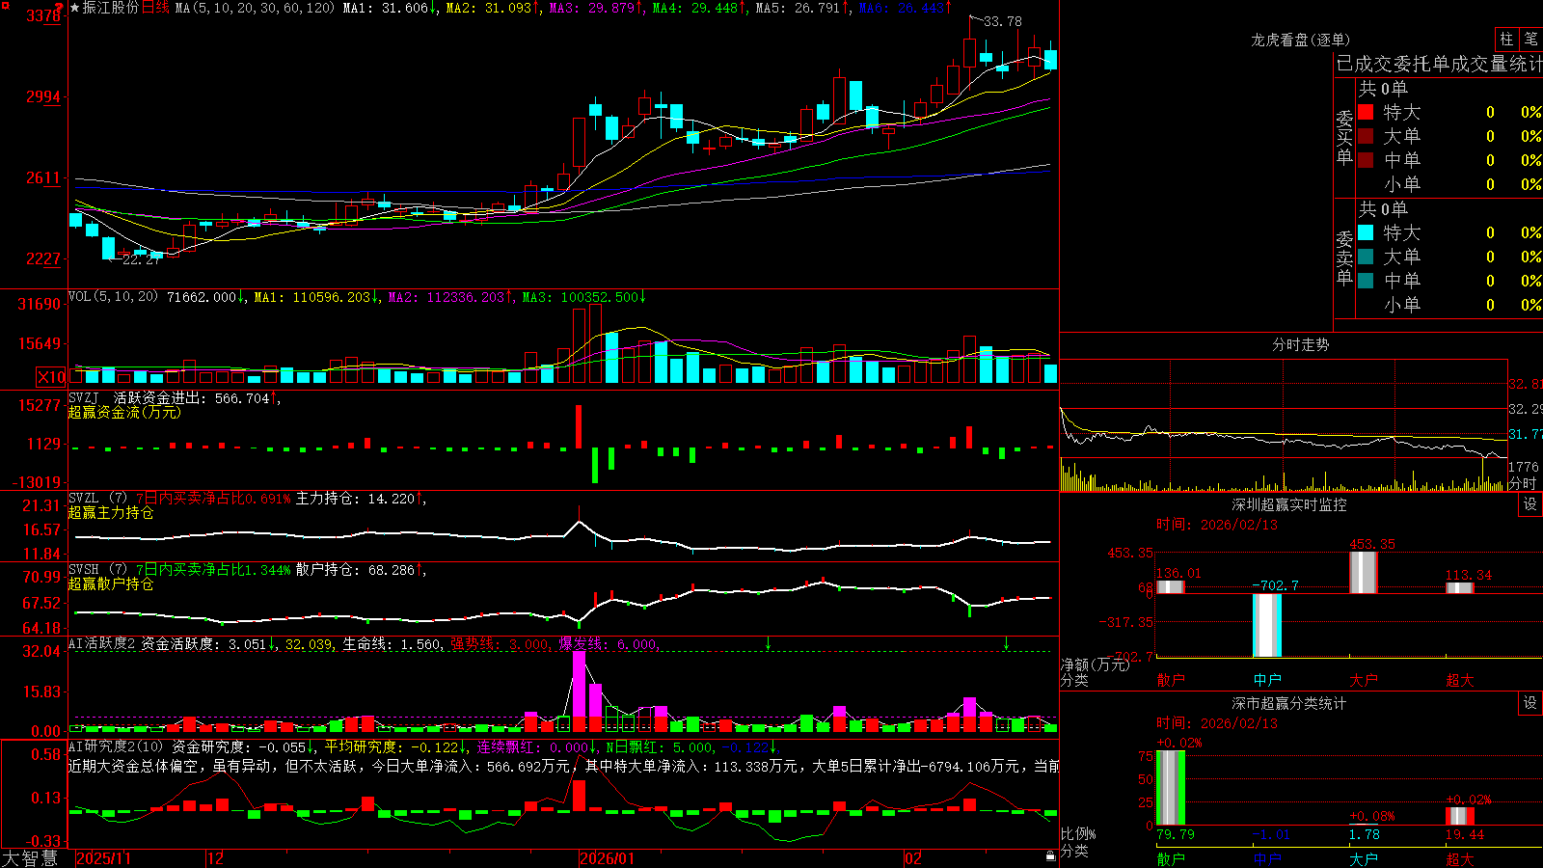Click the teal 中单 sell order swatch

[x=1366, y=281]
